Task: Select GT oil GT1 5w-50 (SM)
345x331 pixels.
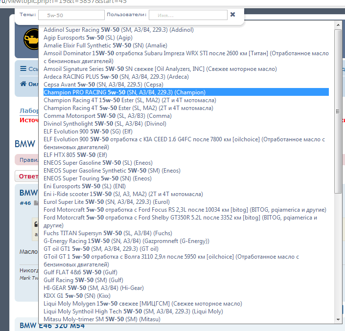Action: (x=101, y=249)
